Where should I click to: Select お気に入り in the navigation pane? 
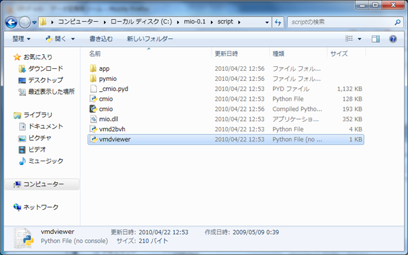pos(38,57)
